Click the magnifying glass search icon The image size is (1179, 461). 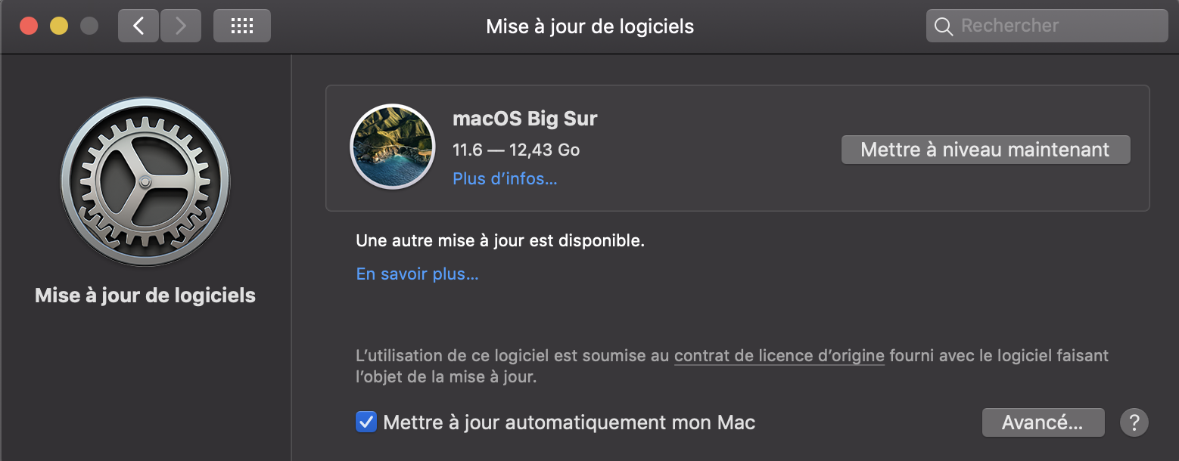tap(943, 26)
